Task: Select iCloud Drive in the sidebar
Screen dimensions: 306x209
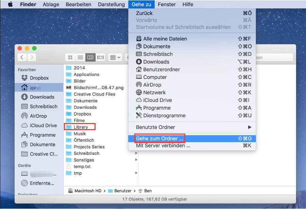Action: tap(43, 125)
